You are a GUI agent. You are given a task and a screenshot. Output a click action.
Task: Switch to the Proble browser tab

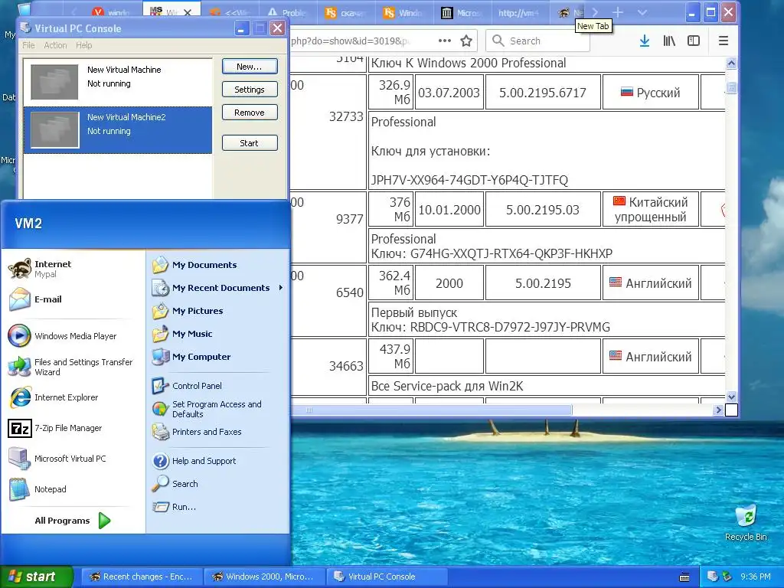coord(288,13)
